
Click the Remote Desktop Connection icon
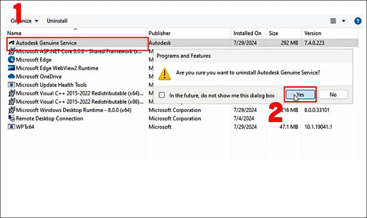coord(11,119)
